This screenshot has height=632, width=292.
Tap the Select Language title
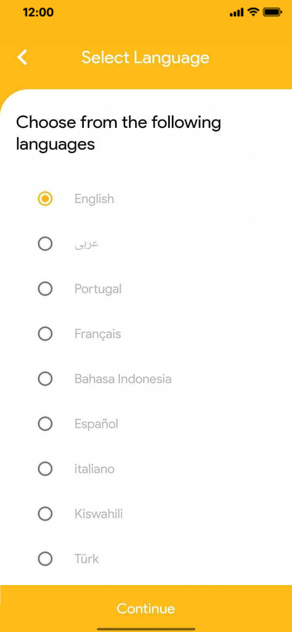tap(146, 57)
